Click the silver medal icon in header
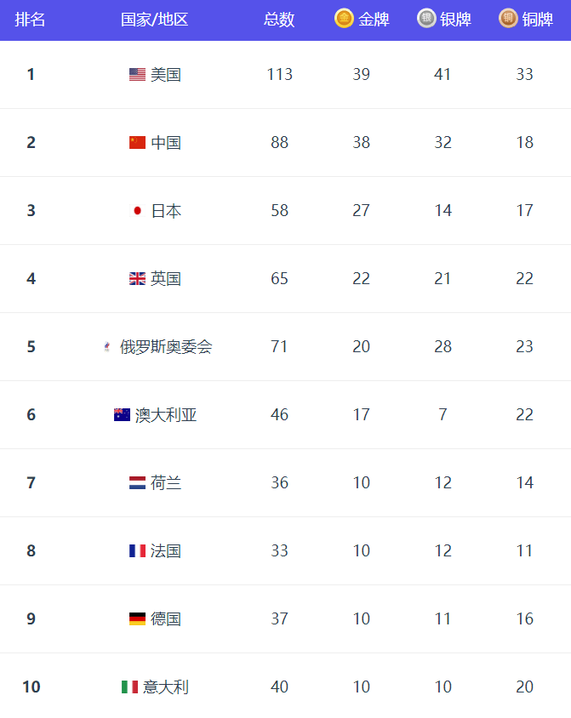 pyautogui.click(x=426, y=19)
